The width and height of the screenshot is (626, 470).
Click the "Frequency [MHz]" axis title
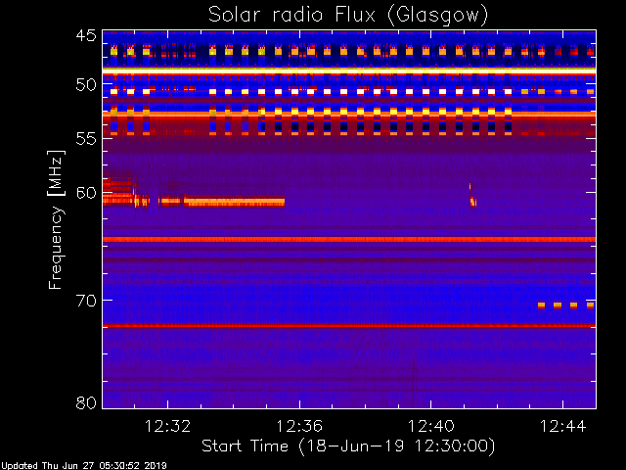tap(56, 219)
